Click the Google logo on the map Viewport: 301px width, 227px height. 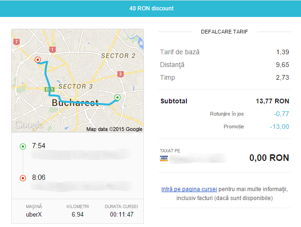click(25, 125)
